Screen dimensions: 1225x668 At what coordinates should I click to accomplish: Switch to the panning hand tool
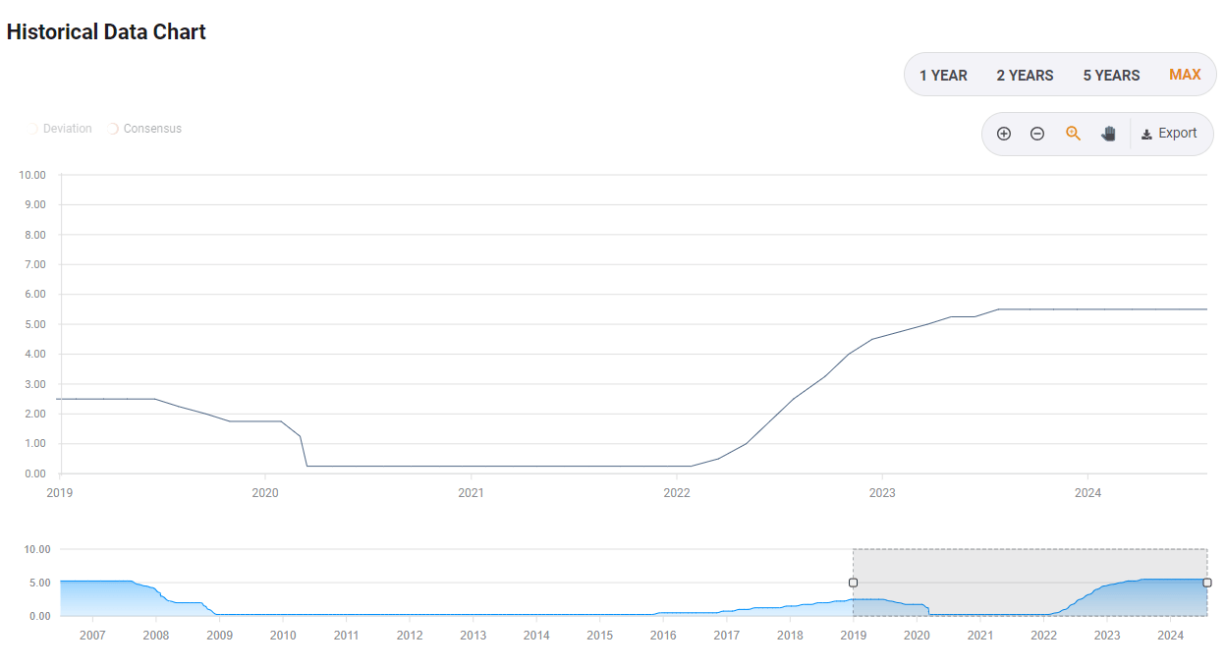point(1108,133)
